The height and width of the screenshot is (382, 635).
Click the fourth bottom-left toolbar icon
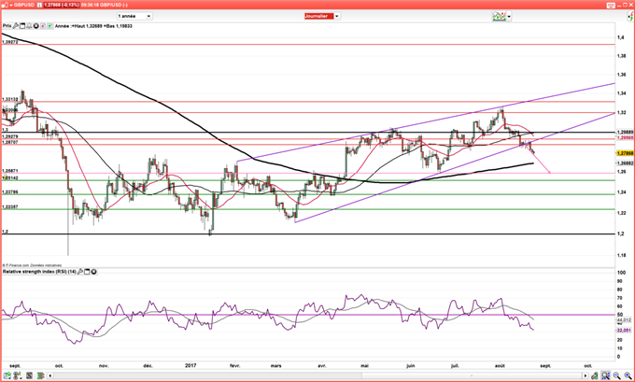click(41, 375)
